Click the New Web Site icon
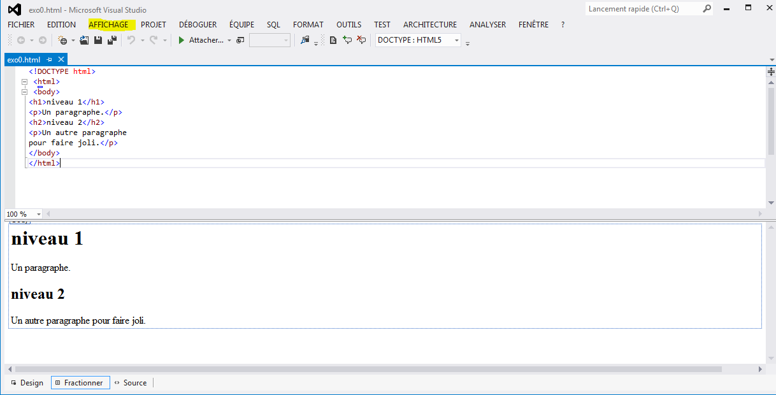The width and height of the screenshot is (776, 395). pos(62,40)
